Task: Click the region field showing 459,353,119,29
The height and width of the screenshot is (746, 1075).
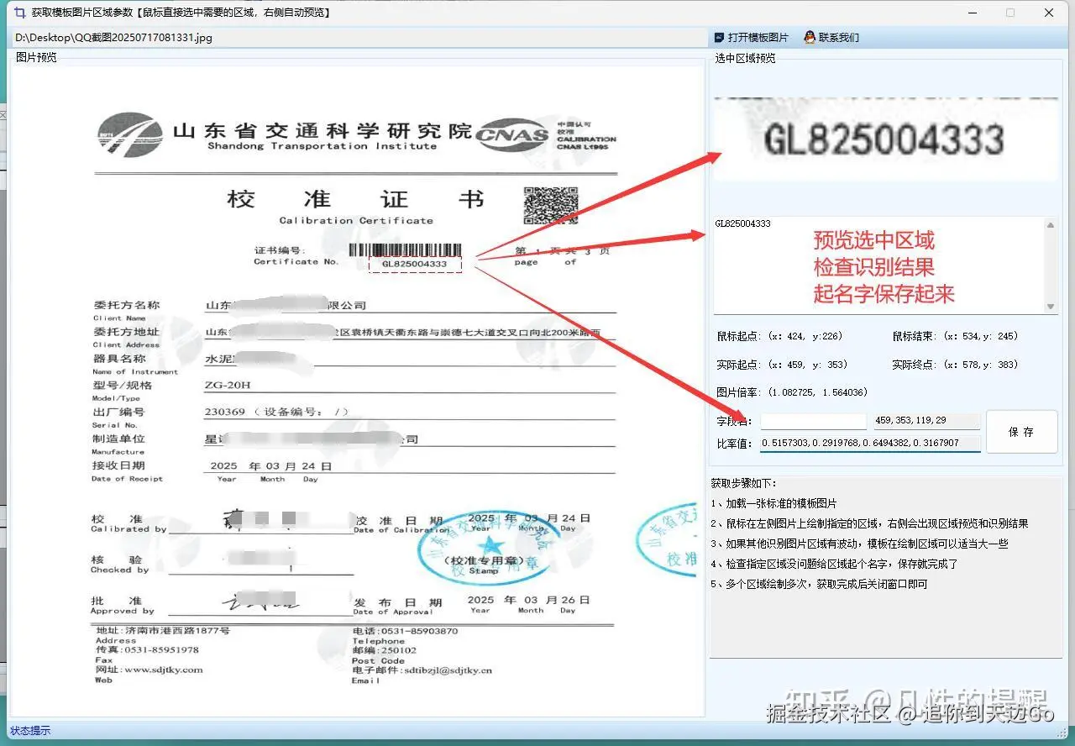Action: tap(926, 421)
